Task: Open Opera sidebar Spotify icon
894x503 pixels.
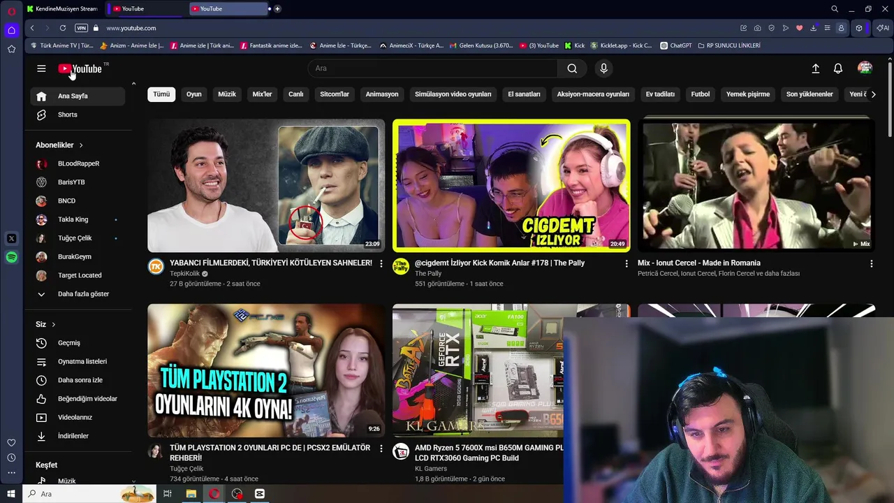Action: coord(11,257)
